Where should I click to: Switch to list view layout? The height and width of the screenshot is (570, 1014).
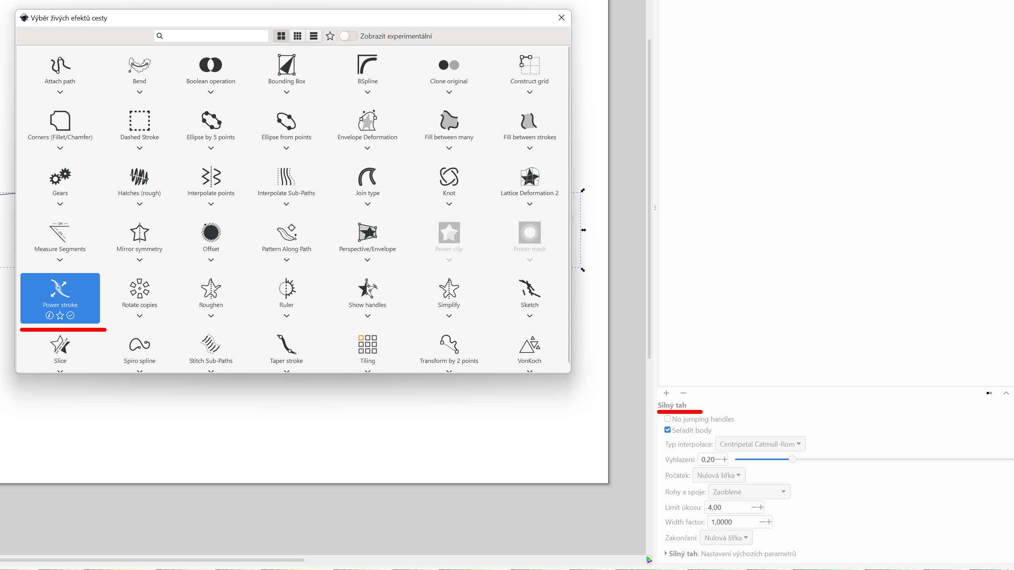pyautogui.click(x=314, y=36)
